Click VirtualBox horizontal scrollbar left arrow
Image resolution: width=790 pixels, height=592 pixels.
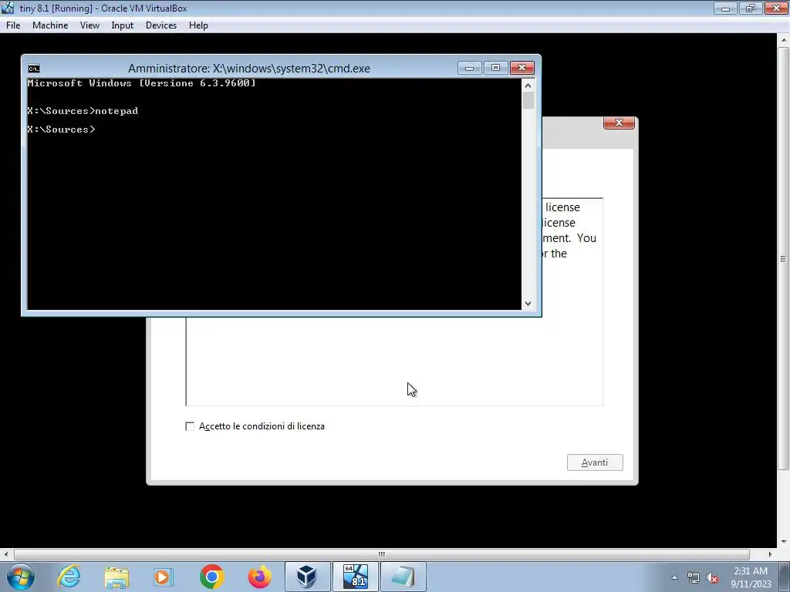(x=5, y=554)
